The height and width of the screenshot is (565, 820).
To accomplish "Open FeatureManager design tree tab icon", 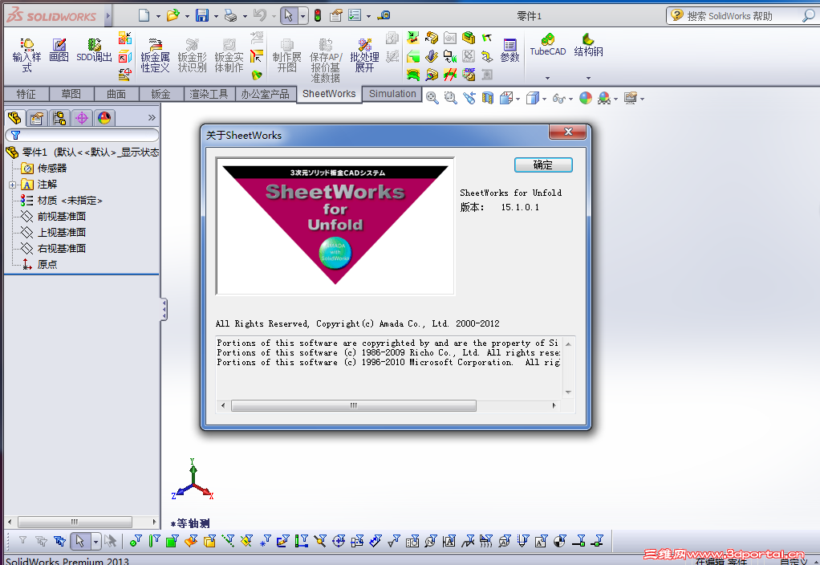I will [x=14, y=118].
